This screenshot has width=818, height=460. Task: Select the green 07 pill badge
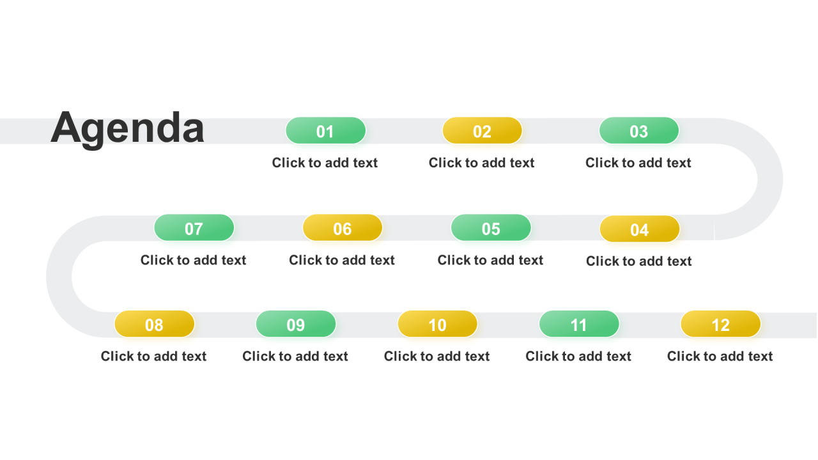coord(194,228)
